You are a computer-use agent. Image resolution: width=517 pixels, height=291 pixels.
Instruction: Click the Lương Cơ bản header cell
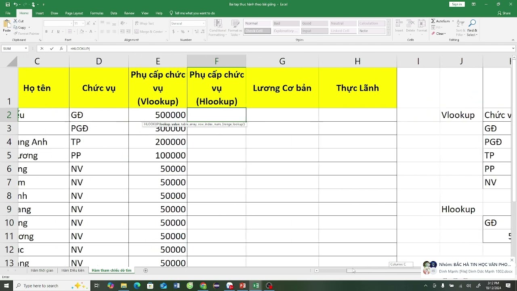pyautogui.click(x=282, y=88)
